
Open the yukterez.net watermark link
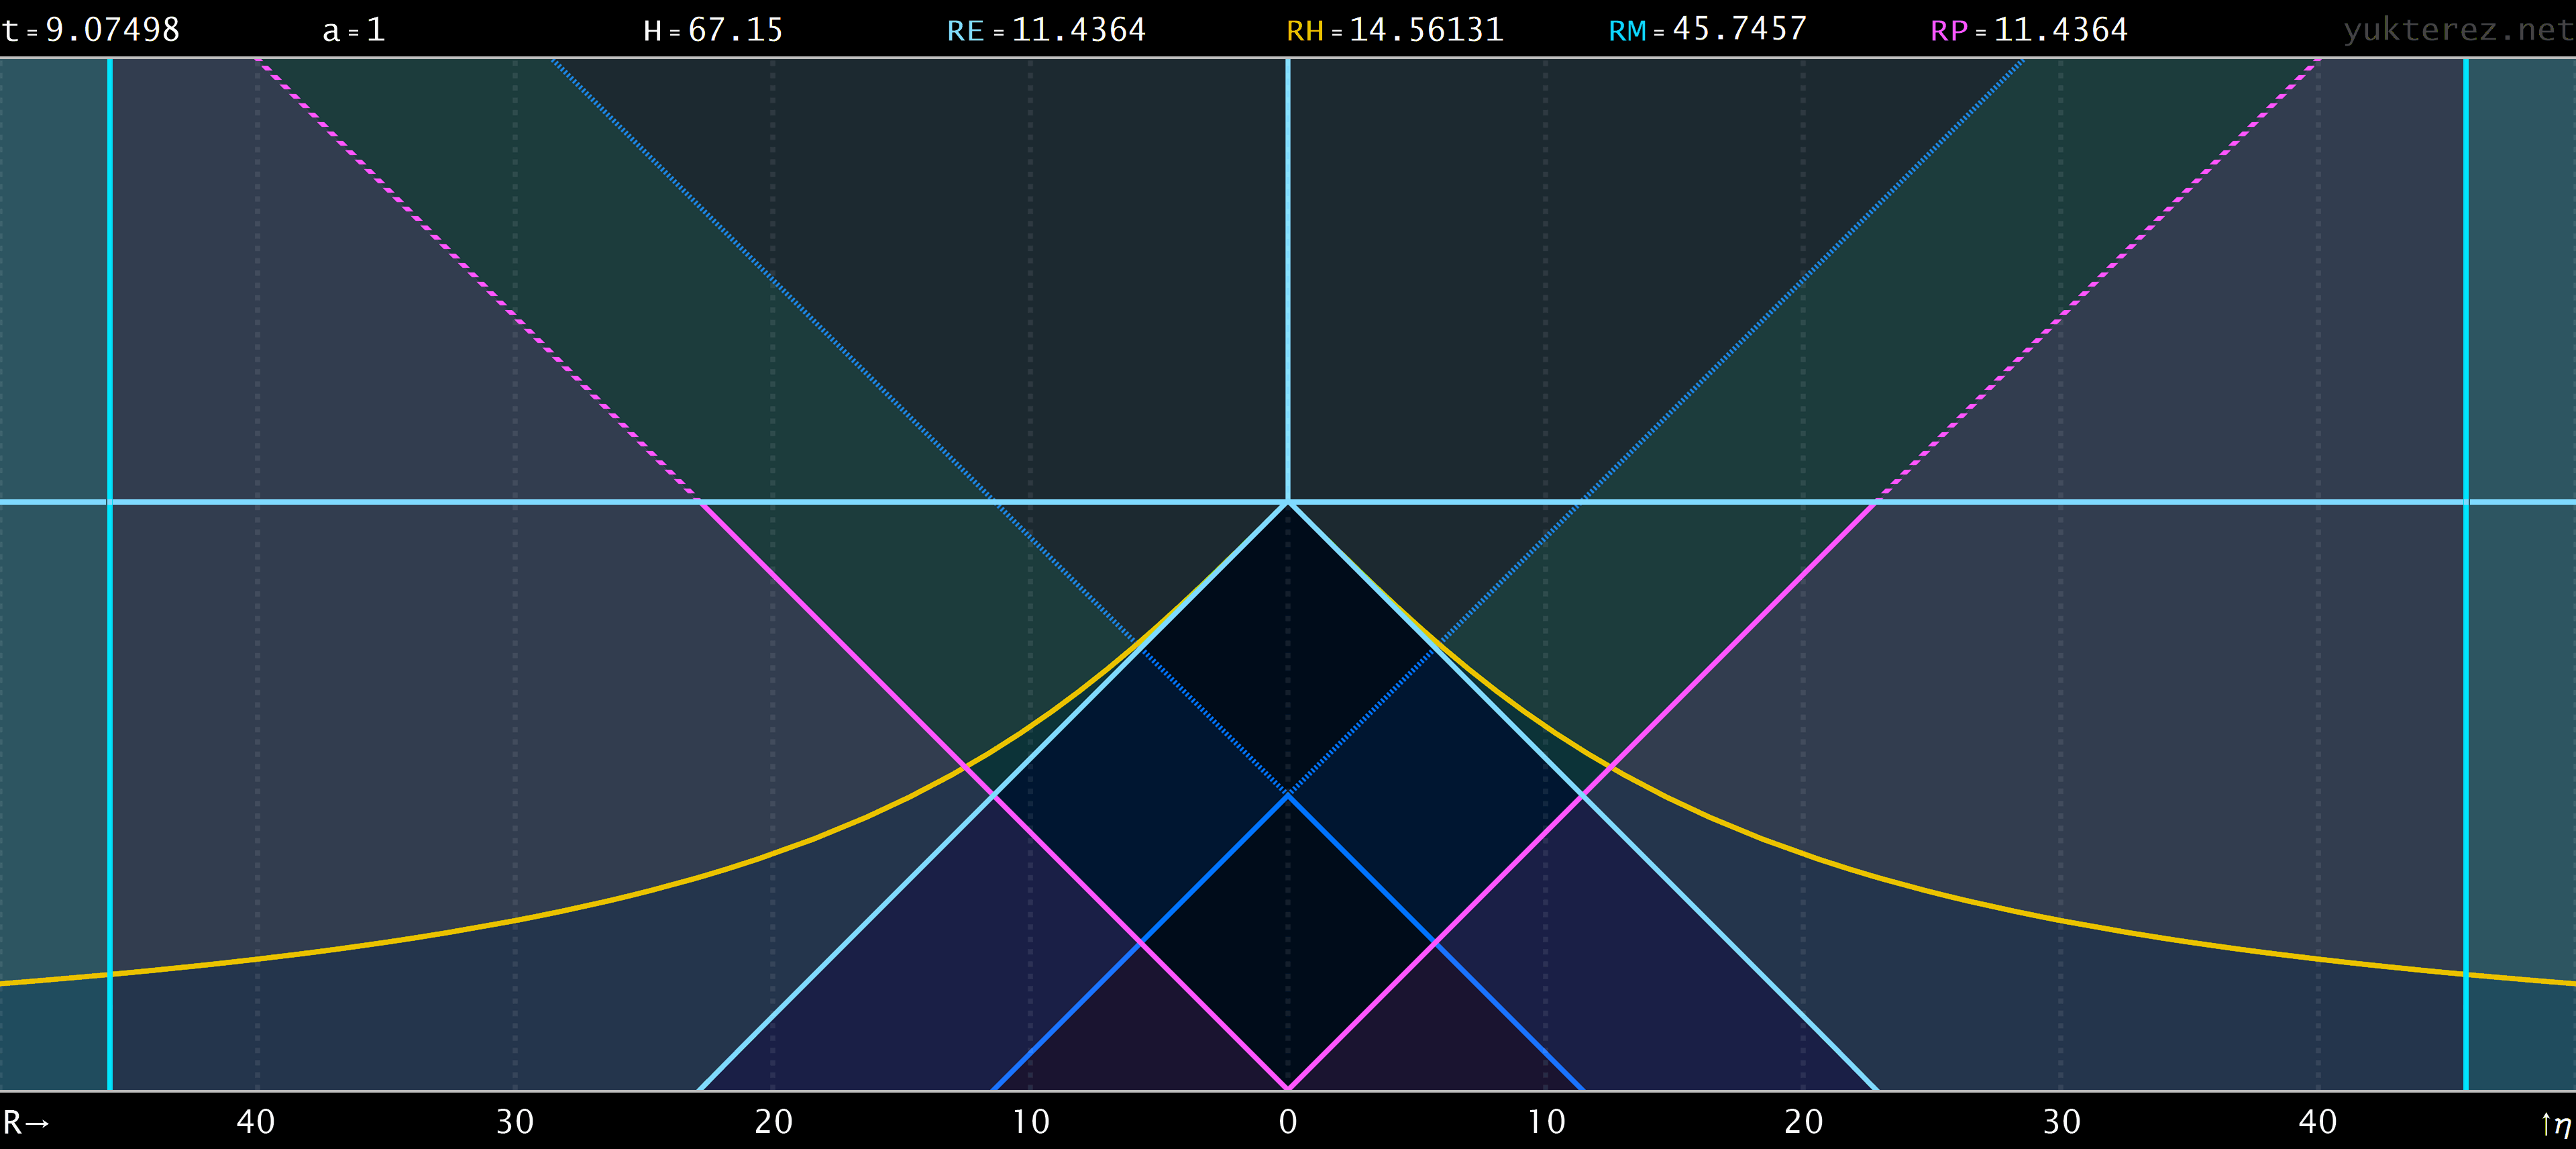pos(2458,30)
